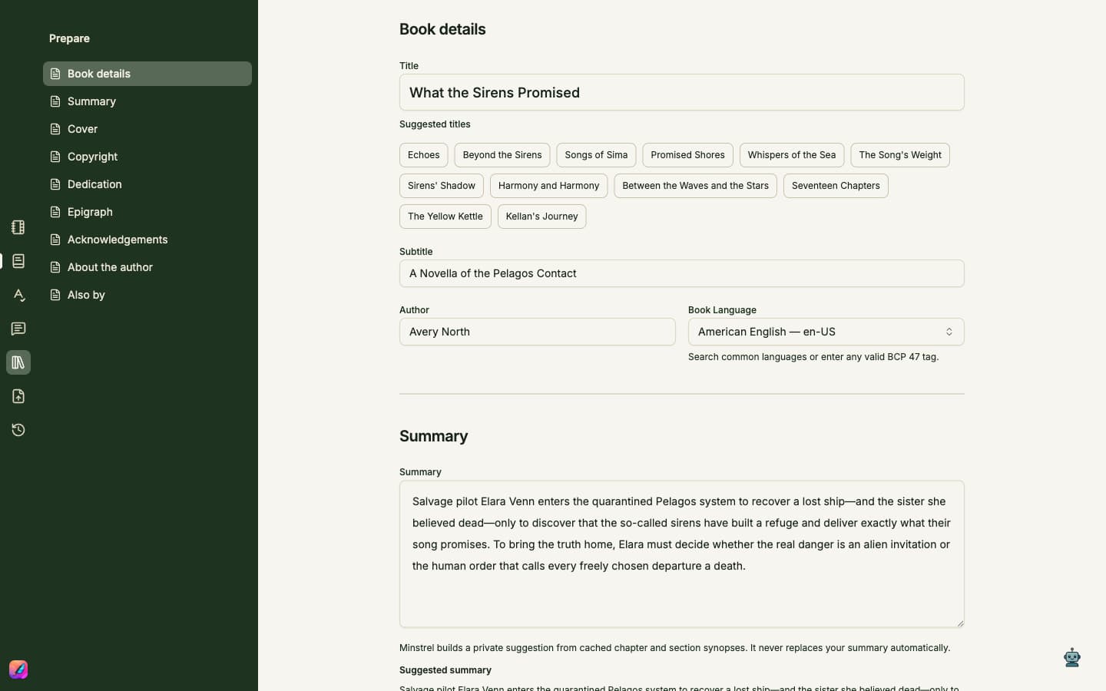Viewport: 1106px width, 691px height.
Task: Open the file export upload icon
Action: point(18,396)
